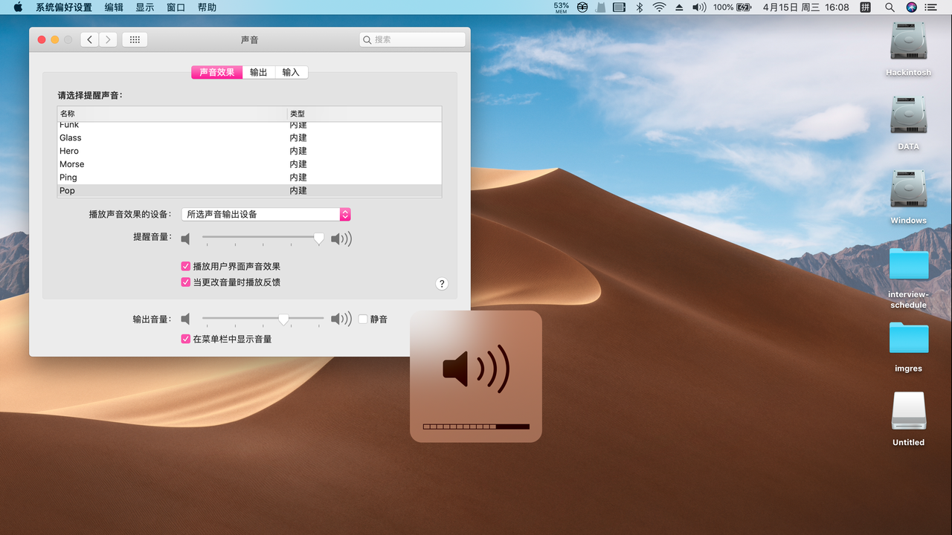Screen dimensions: 952x535
Task: Go back with the left chevron button
Action: coord(89,39)
